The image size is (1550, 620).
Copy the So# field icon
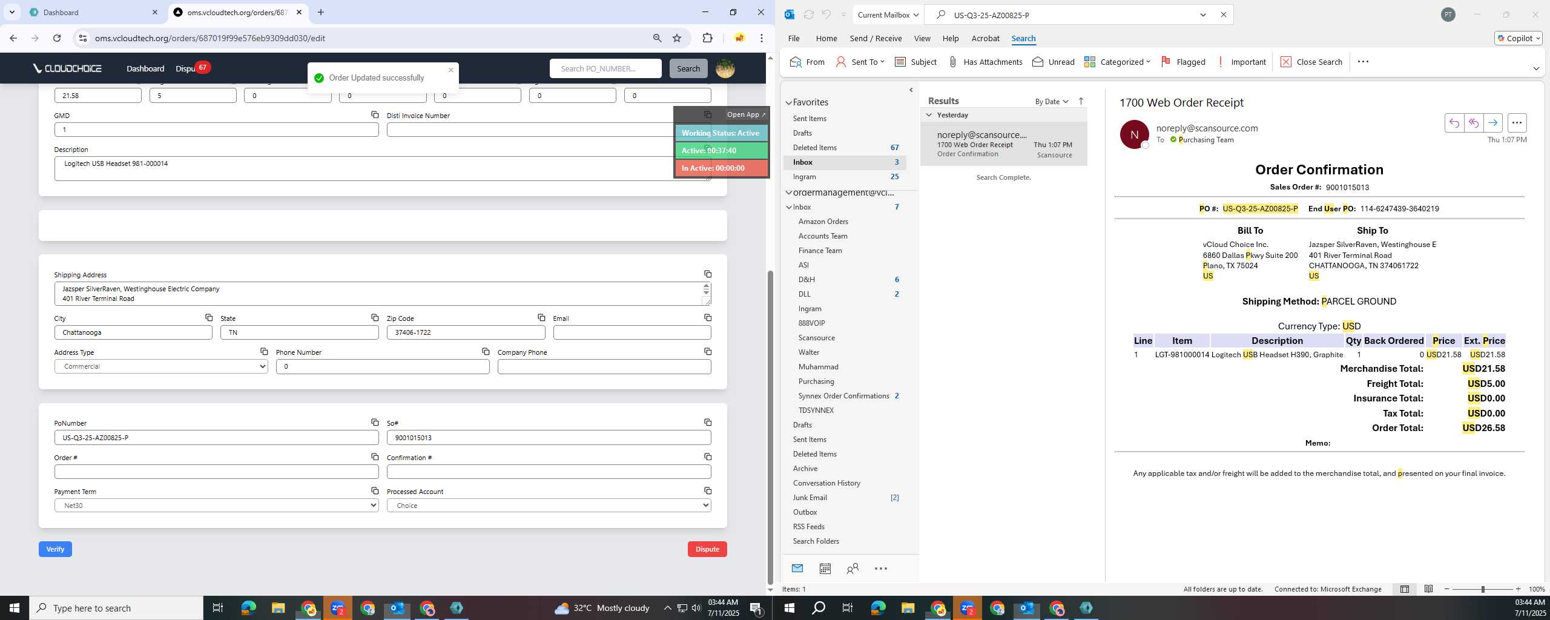(x=707, y=423)
